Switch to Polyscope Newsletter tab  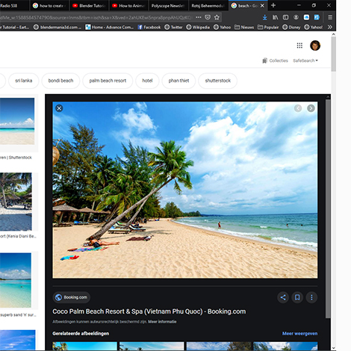pyautogui.click(x=168, y=5)
